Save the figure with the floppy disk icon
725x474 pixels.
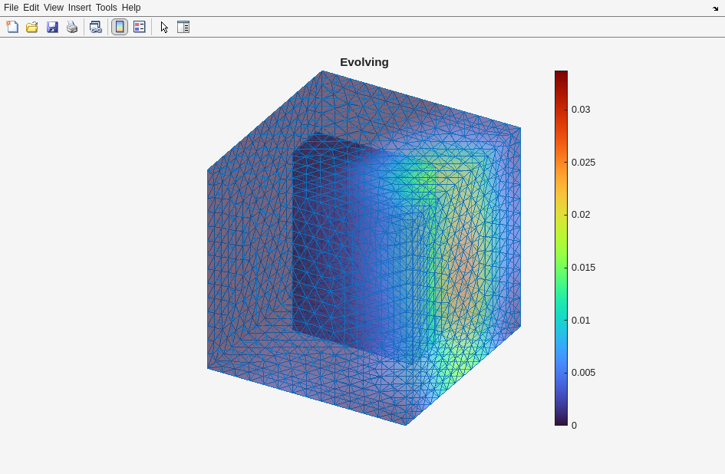click(52, 27)
